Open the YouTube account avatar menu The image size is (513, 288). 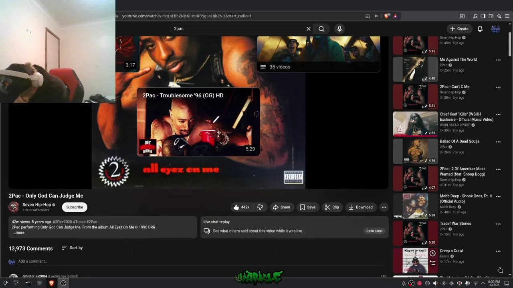tap(495, 29)
